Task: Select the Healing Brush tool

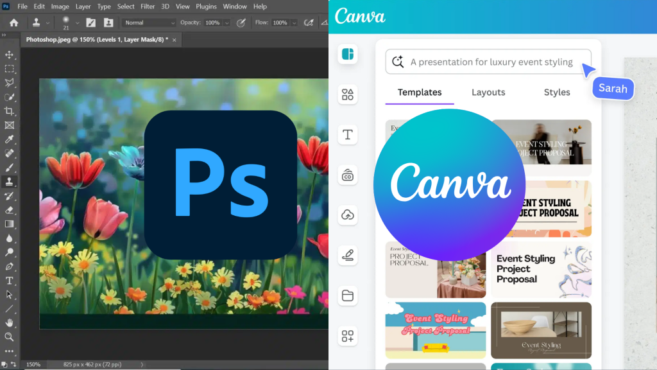Action: tap(9, 153)
